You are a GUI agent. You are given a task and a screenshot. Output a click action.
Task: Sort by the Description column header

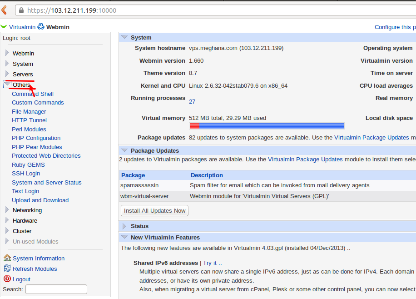click(207, 175)
